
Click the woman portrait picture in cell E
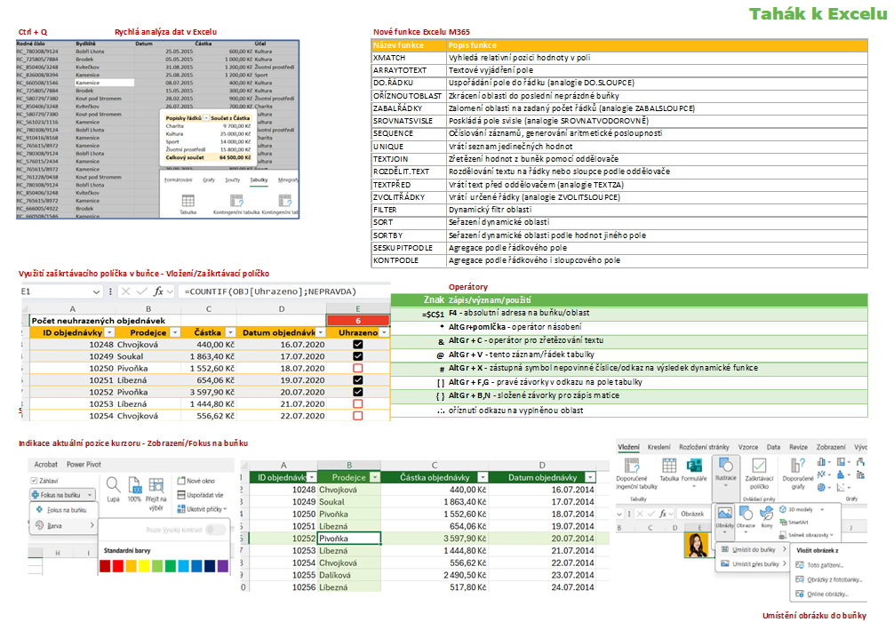click(696, 546)
